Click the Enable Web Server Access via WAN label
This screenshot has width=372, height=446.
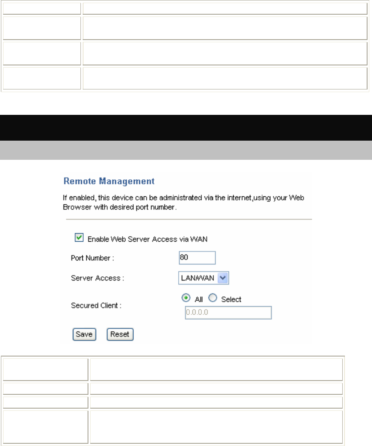point(148,239)
